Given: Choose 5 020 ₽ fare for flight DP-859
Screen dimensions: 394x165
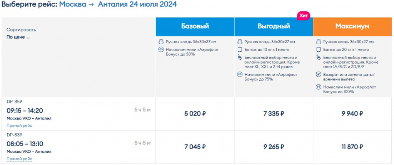Looking at the screenshot, I should (195, 114).
